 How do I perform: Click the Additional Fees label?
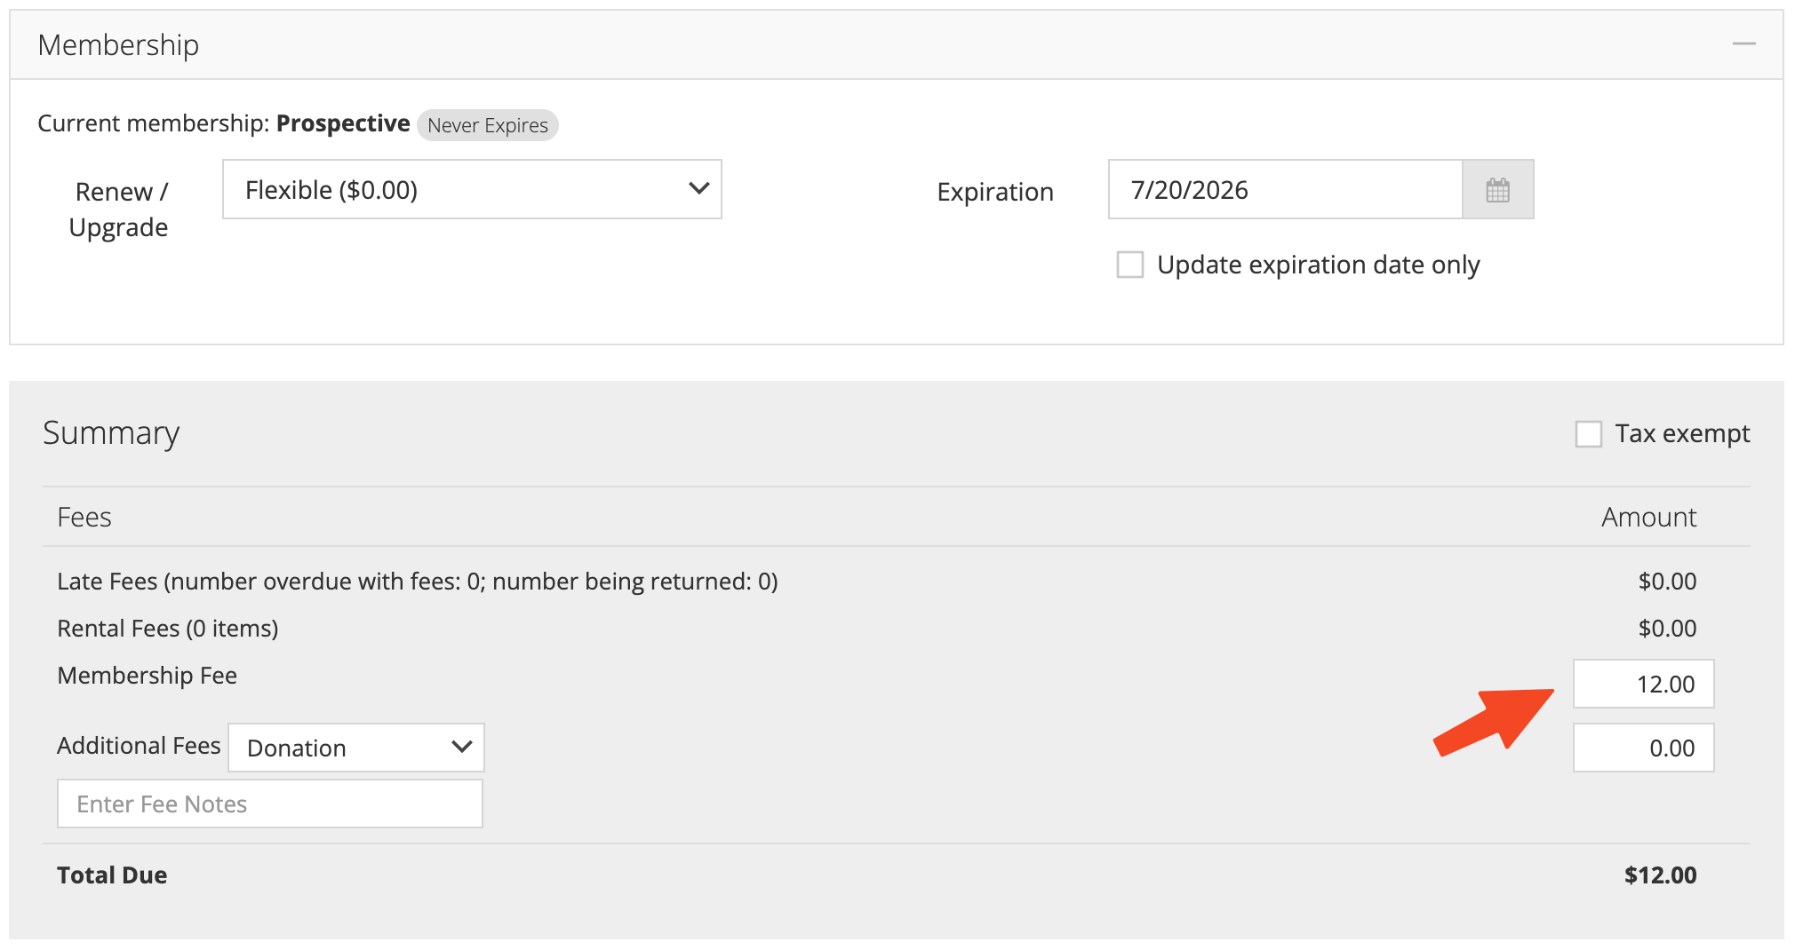click(x=139, y=746)
